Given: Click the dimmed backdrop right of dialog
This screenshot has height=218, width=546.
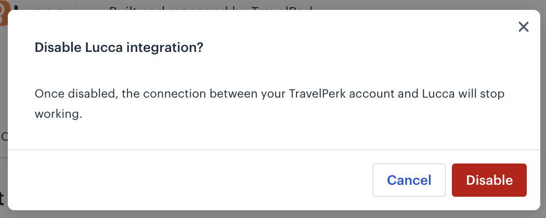Looking at the screenshot, I should tap(543, 110).
